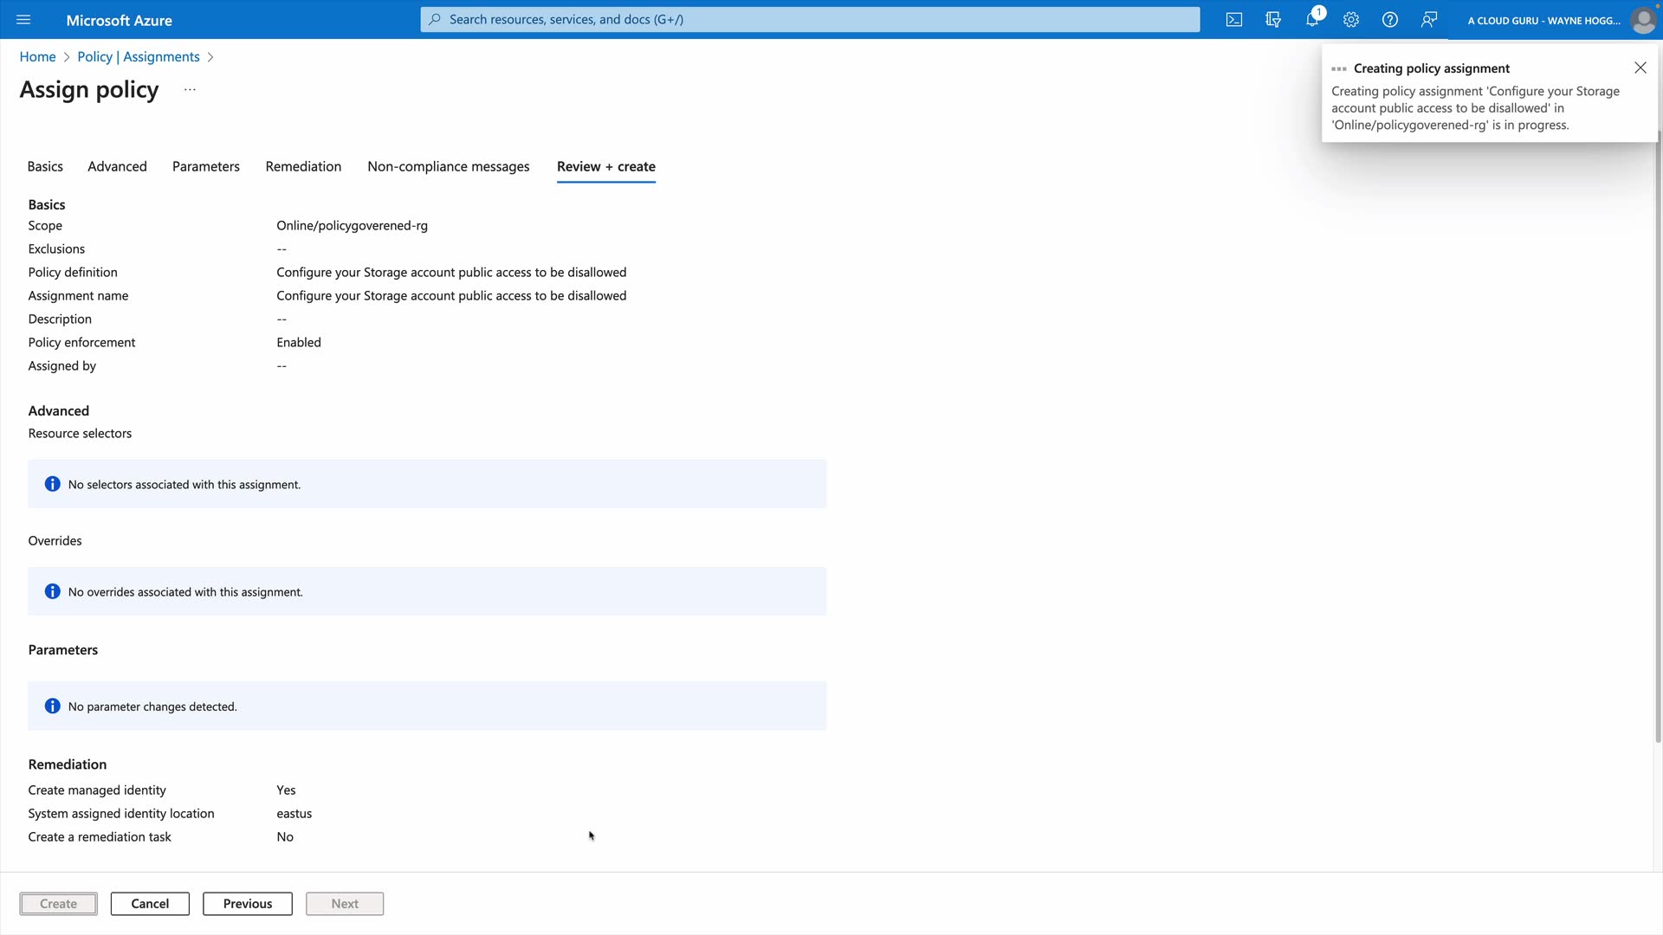Open the portal hamburger menu
1663x935 pixels.
(x=23, y=20)
